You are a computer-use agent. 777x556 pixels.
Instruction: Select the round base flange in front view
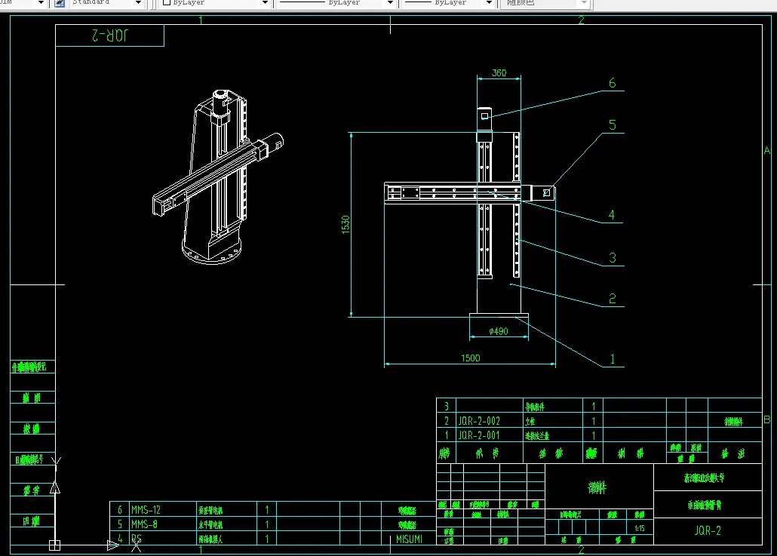499,317
